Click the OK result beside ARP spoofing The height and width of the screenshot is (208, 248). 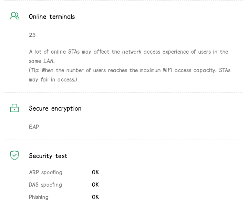point(95,172)
